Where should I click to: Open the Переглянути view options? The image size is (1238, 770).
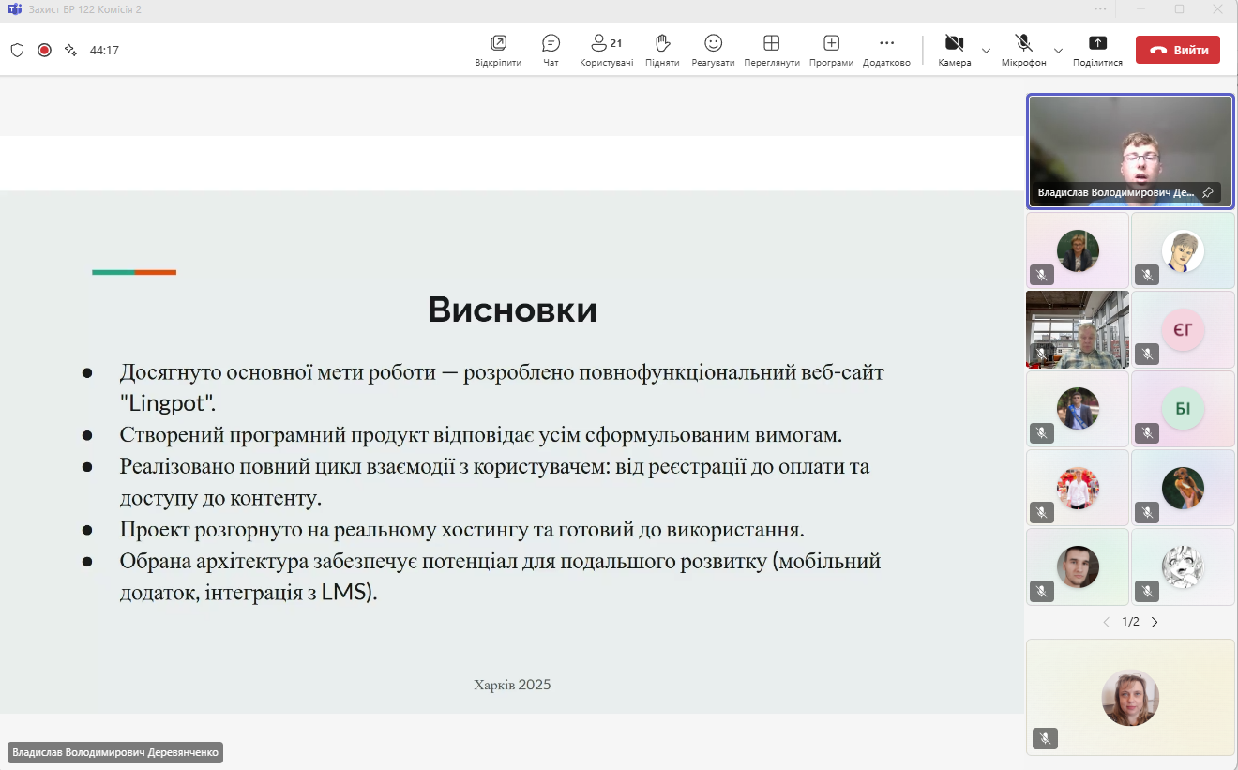click(771, 51)
